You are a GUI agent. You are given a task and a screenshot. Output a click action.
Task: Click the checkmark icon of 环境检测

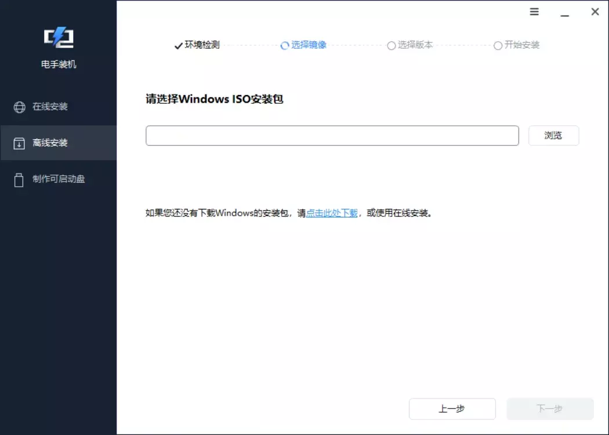(178, 46)
